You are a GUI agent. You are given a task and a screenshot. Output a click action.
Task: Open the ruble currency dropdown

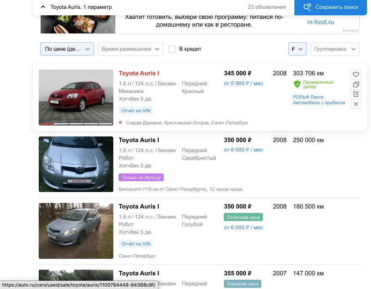click(x=298, y=49)
